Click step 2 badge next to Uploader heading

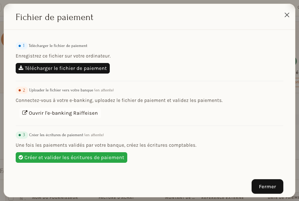[x=22, y=90]
